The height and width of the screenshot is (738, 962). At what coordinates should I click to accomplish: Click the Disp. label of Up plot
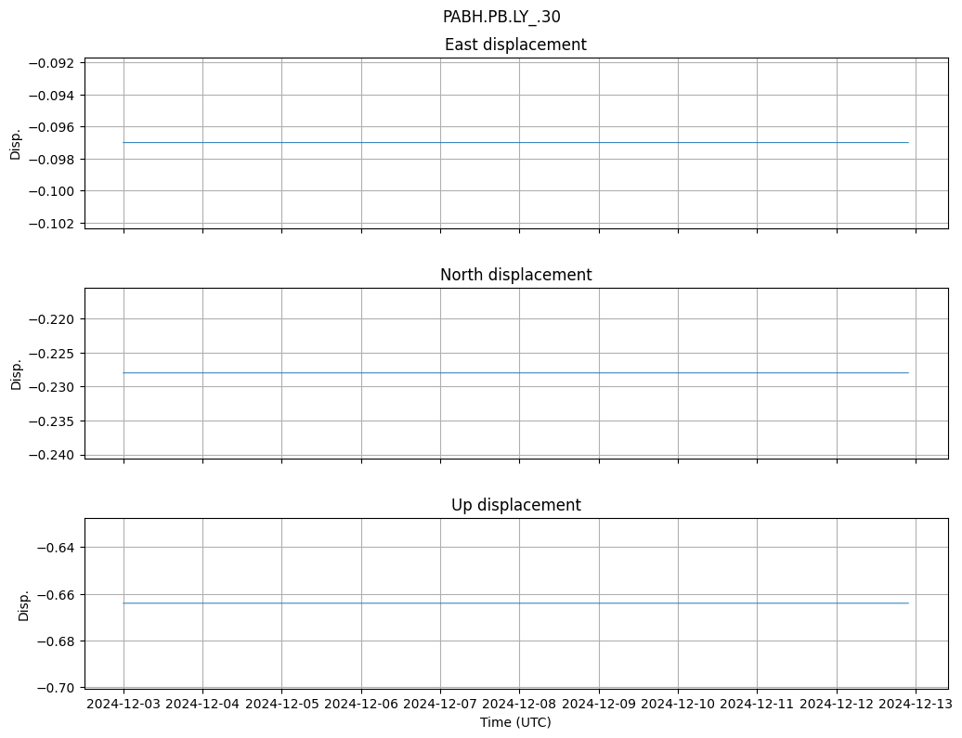tap(23, 603)
